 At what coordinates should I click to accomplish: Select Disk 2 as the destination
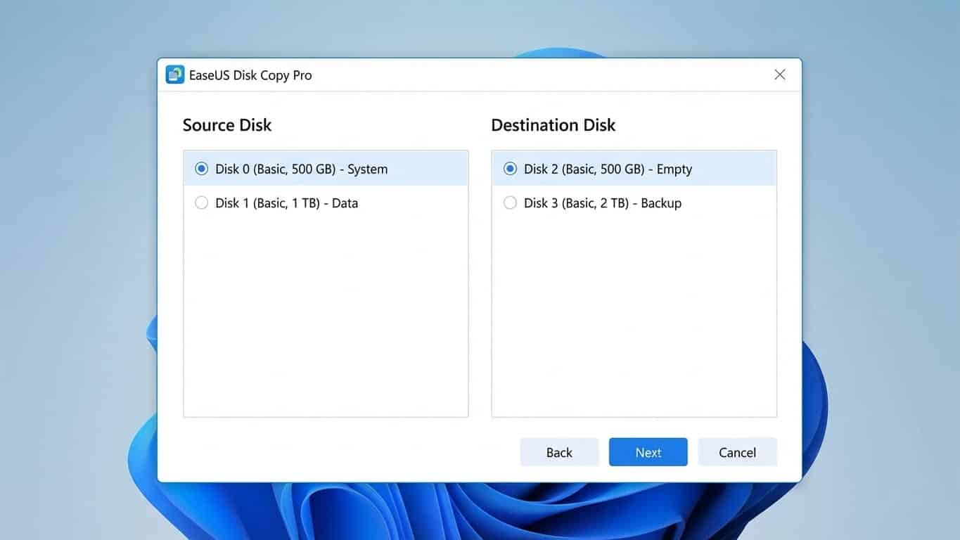tap(510, 168)
